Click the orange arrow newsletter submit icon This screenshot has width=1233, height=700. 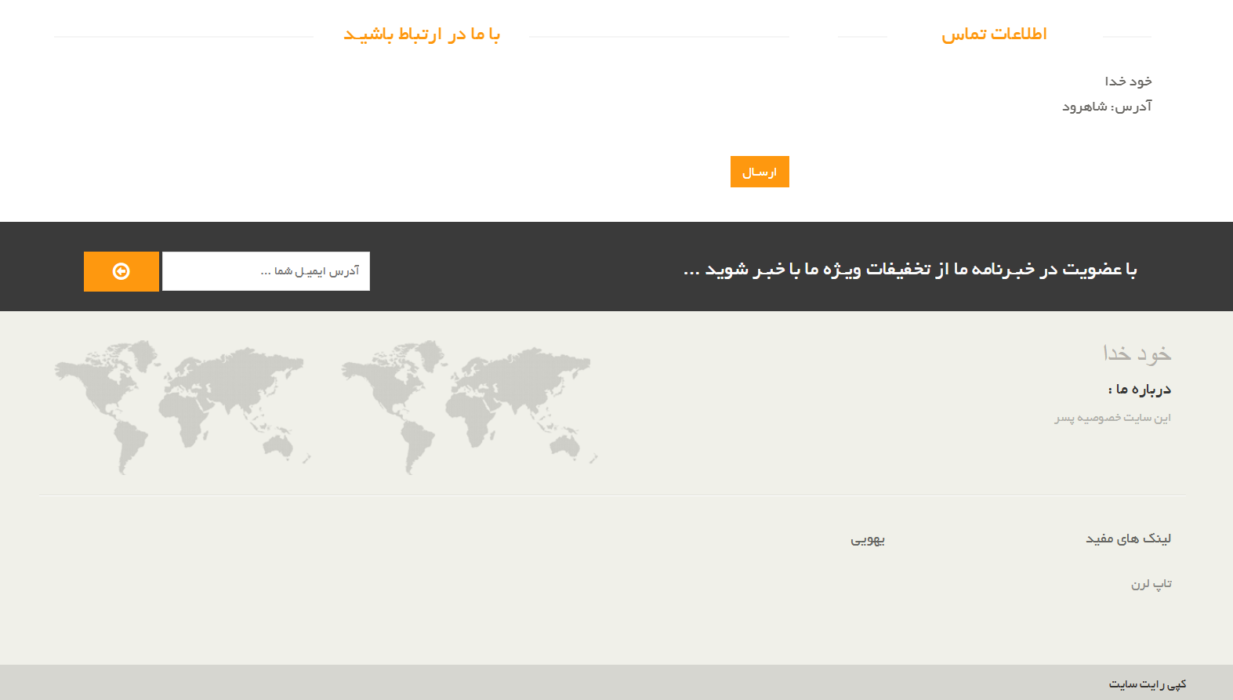pos(121,271)
